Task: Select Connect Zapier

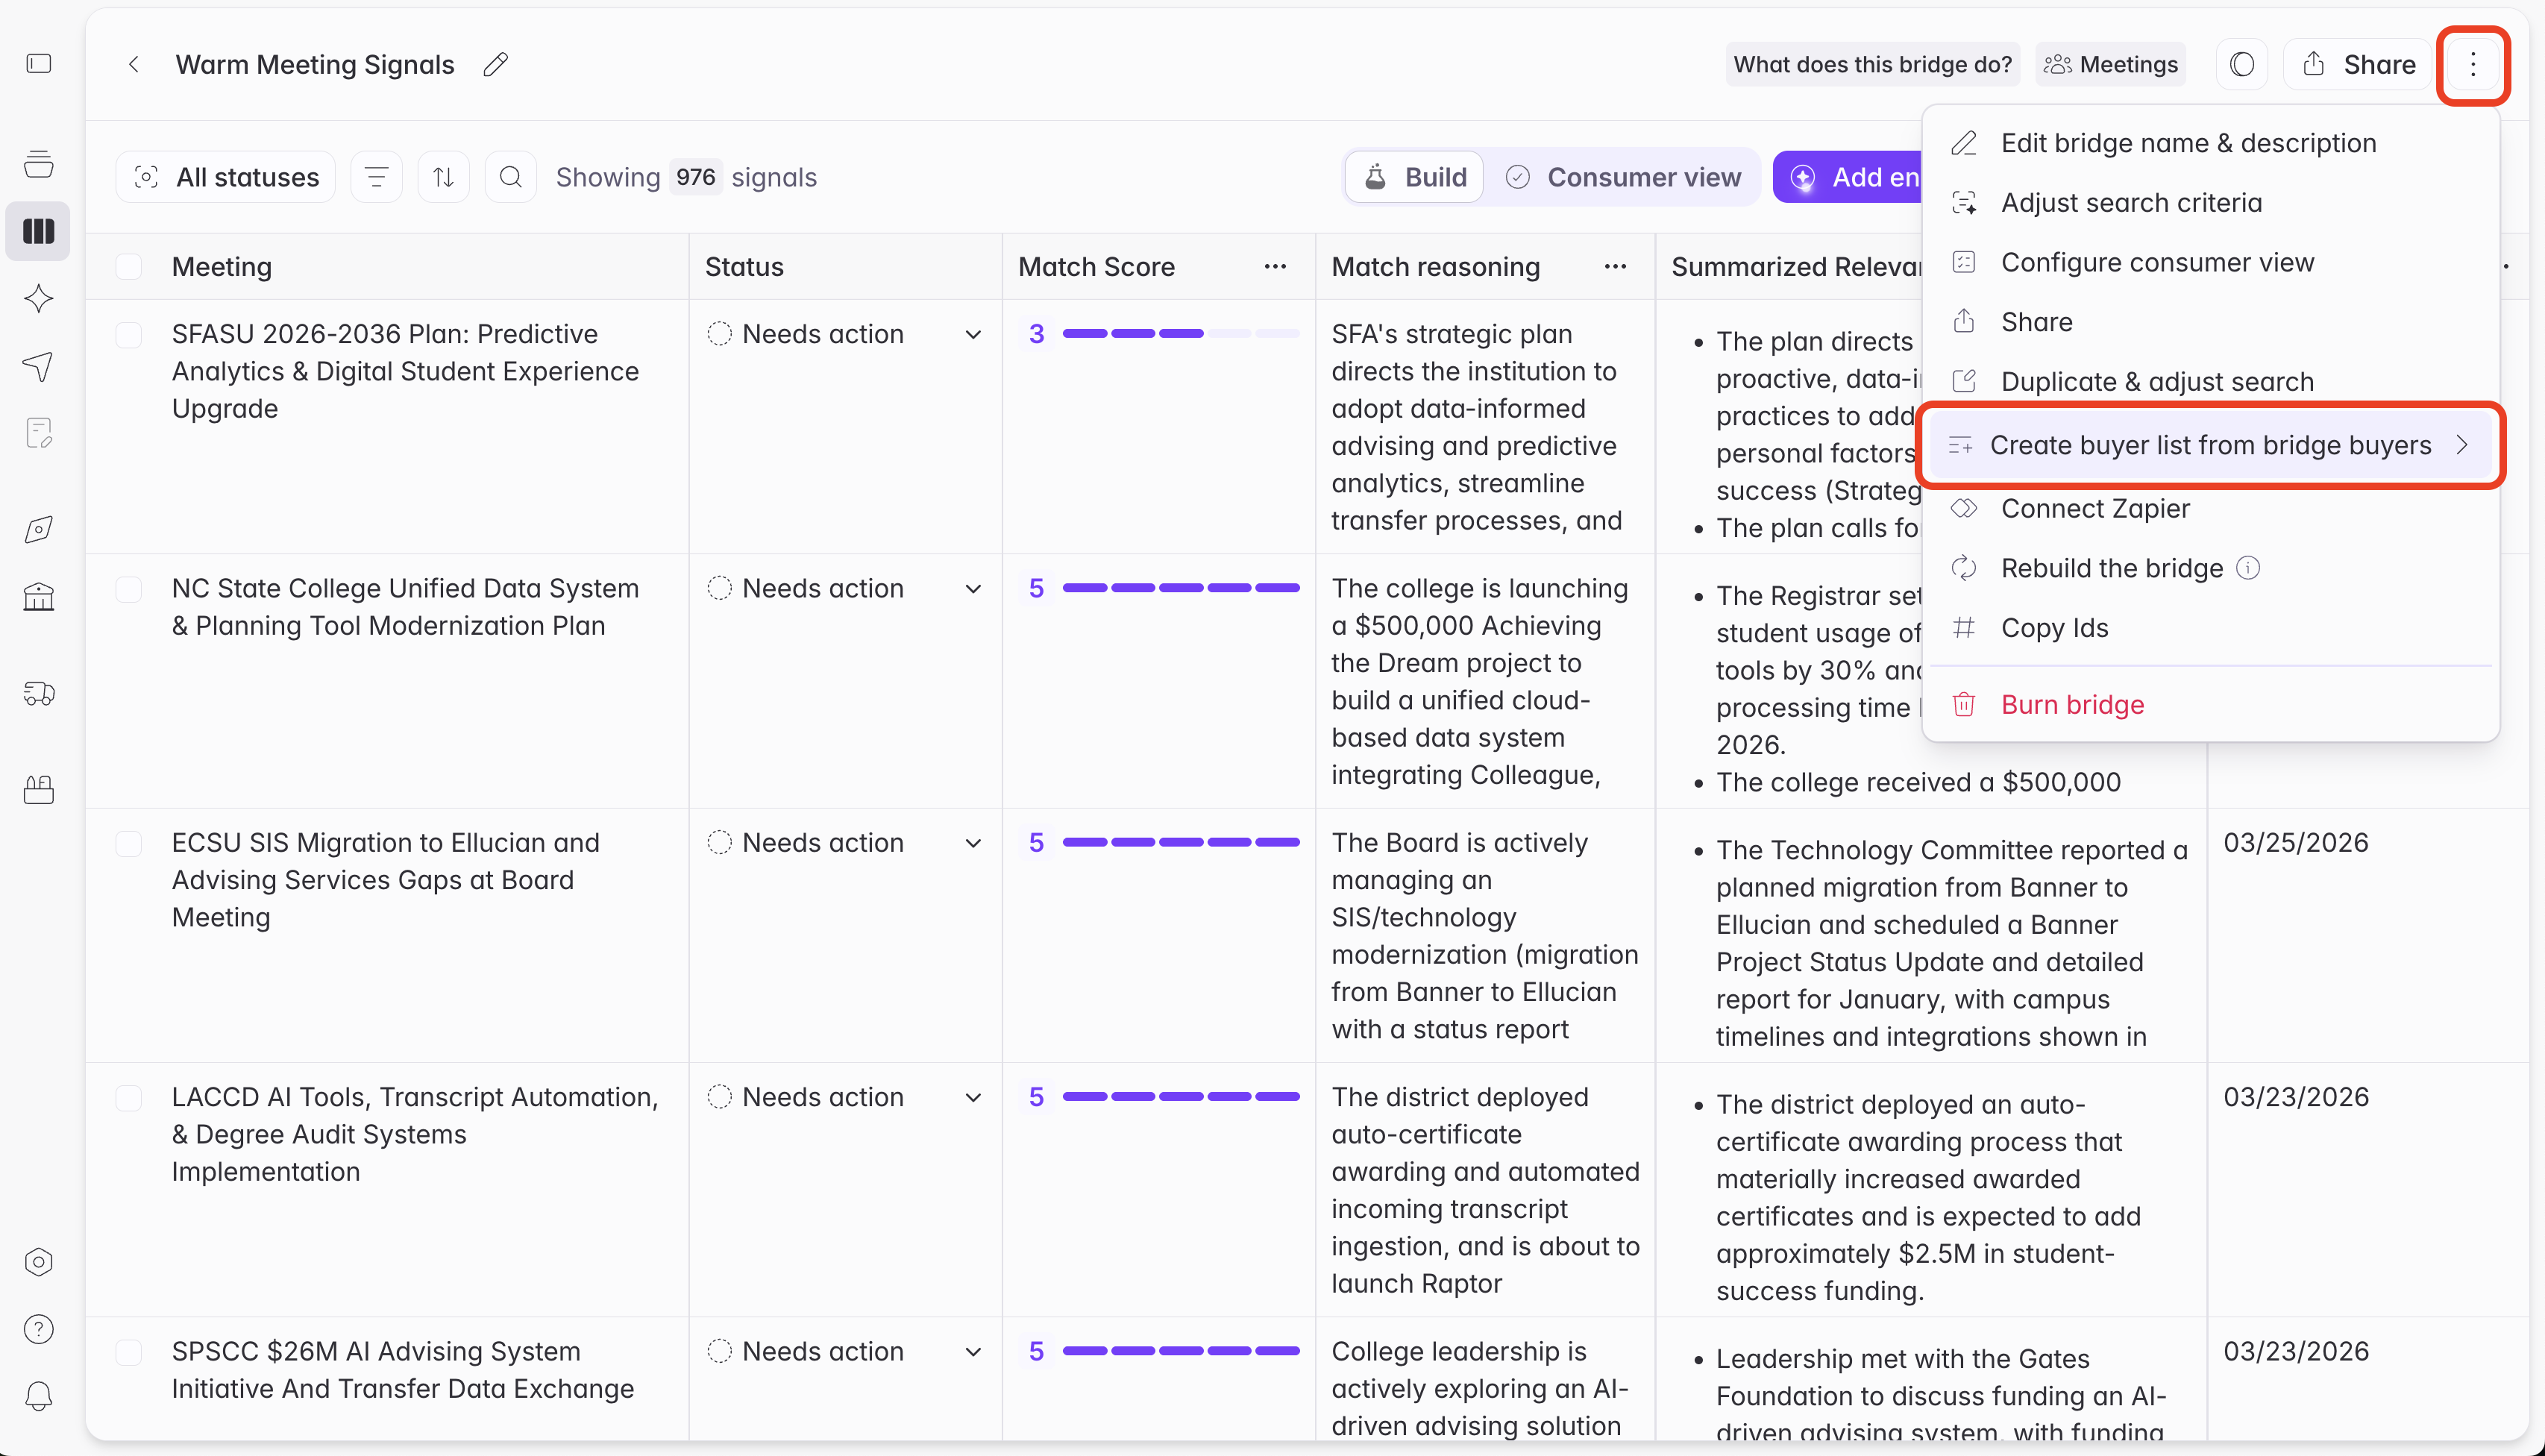Action: point(2211,508)
